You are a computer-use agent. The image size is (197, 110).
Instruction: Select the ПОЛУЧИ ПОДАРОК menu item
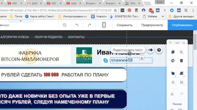coord(49,37)
